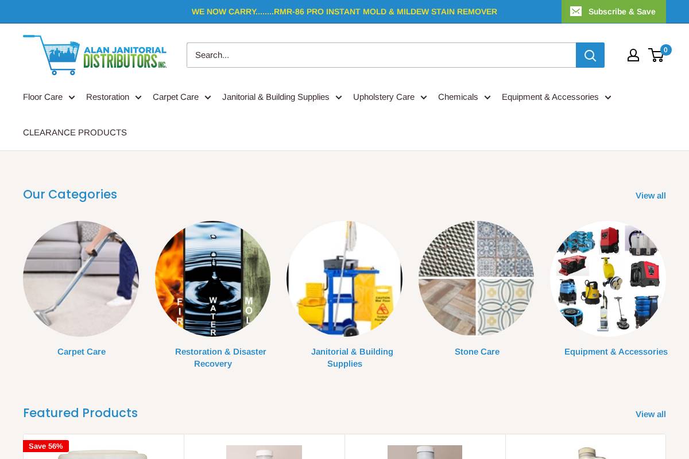Image resolution: width=689 pixels, height=459 pixels.
Task: Open the my account person icon
Action: pos(633,55)
